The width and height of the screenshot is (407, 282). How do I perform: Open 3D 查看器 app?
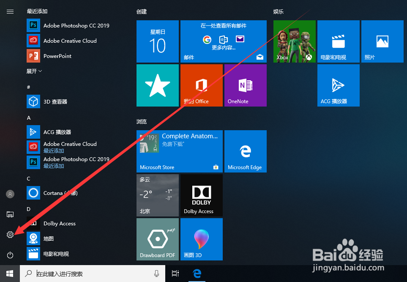pos(47,101)
